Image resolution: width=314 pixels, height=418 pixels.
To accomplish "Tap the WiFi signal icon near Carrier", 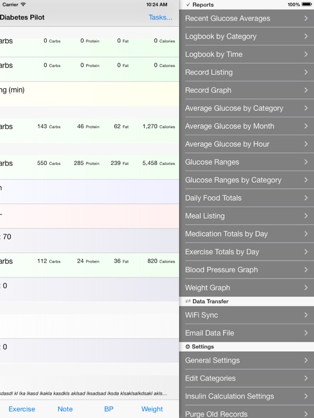I will (23, 4).
